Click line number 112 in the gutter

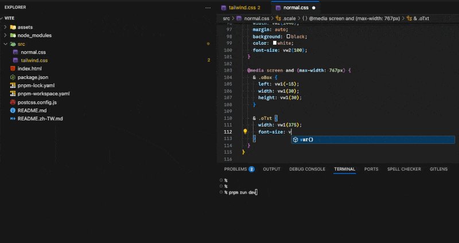point(228,132)
